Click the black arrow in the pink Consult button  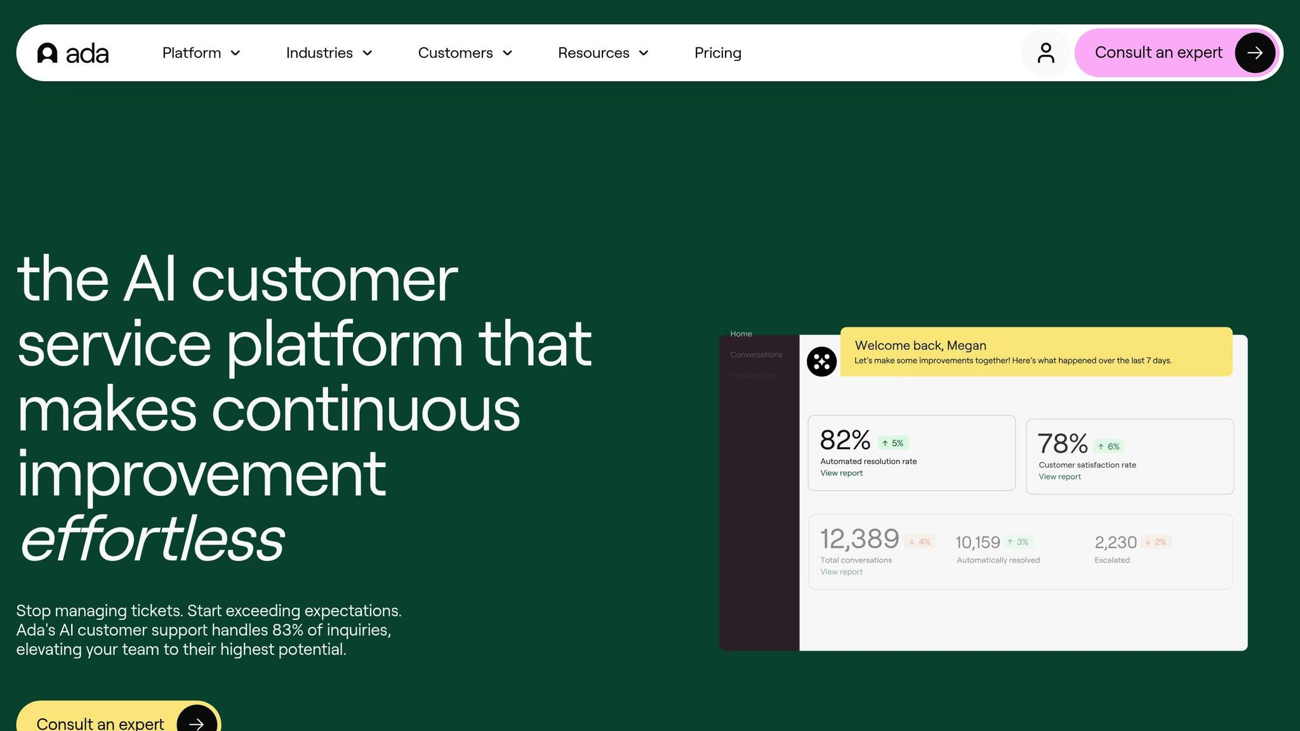1254,53
